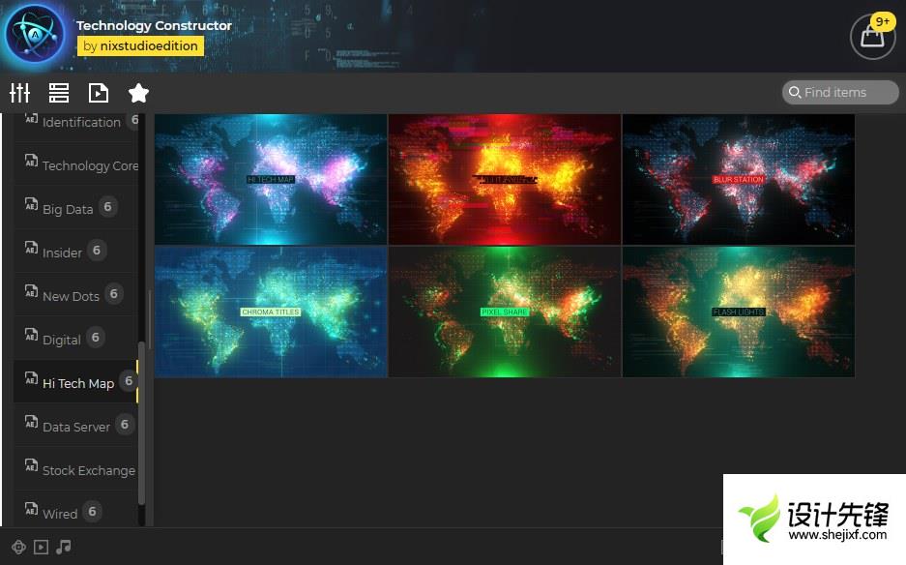Click the Find items search field
The height and width of the screenshot is (565, 906).
[840, 92]
